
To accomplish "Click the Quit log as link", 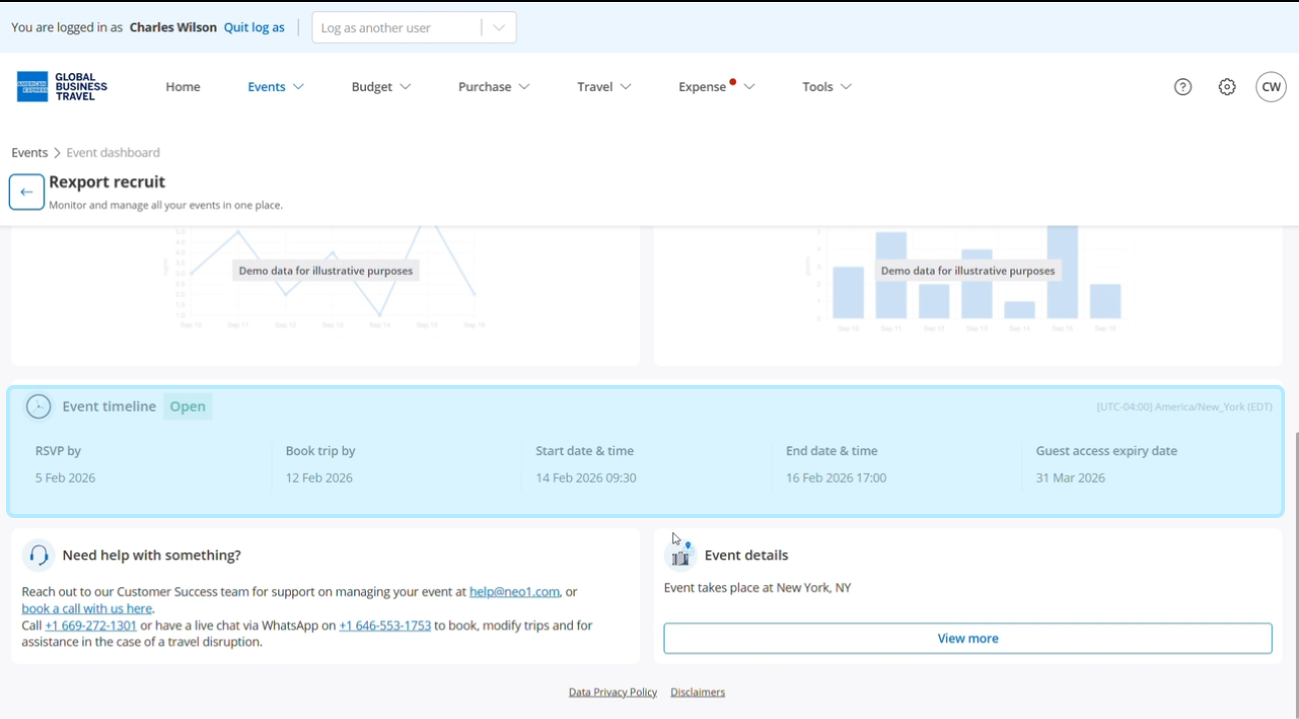I will [254, 28].
